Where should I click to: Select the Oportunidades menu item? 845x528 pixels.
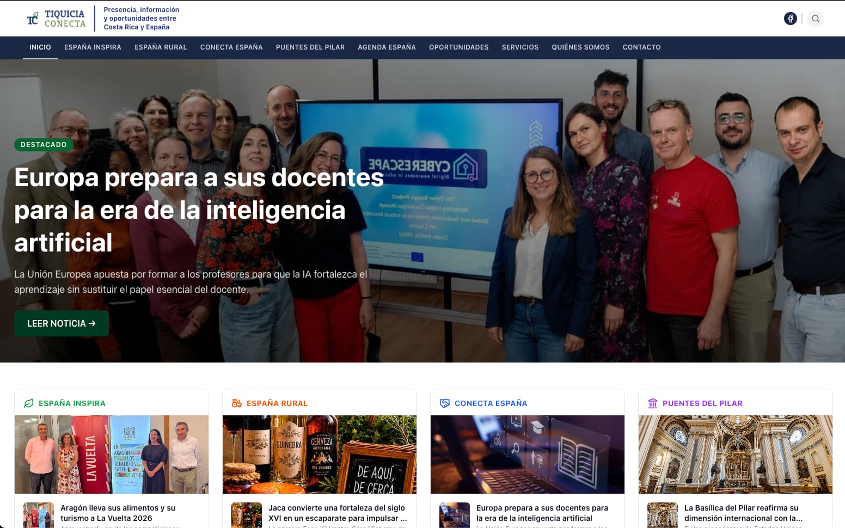pyautogui.click(x=459, y=47)
